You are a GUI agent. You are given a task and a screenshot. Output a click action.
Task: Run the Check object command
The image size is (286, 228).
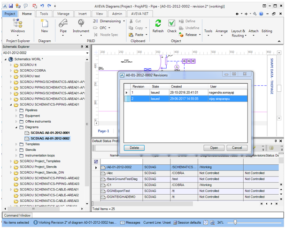pos(171,26)
